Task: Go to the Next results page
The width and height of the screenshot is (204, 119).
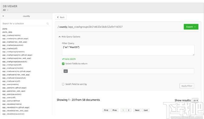Action: [137, 110]
